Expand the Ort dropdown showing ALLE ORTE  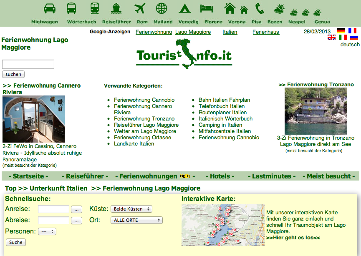(136, 220)
